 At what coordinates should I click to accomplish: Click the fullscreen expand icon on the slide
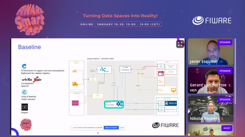click(180, 44)
